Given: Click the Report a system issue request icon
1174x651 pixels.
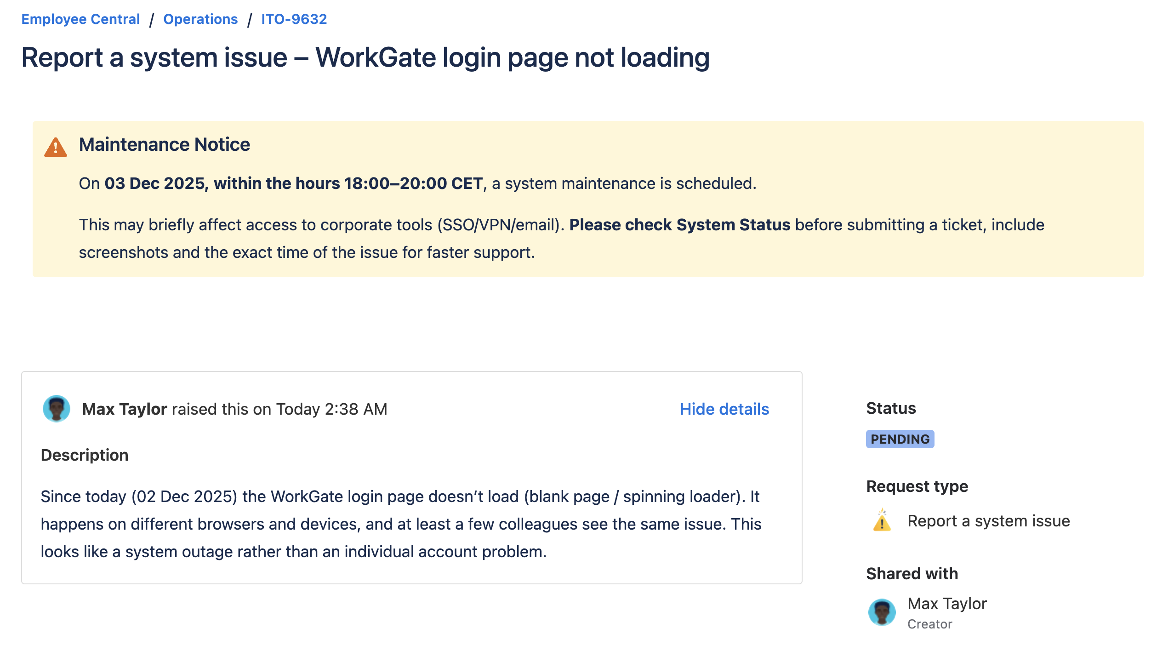Looking at the screenshot, I should click(882, 521).
